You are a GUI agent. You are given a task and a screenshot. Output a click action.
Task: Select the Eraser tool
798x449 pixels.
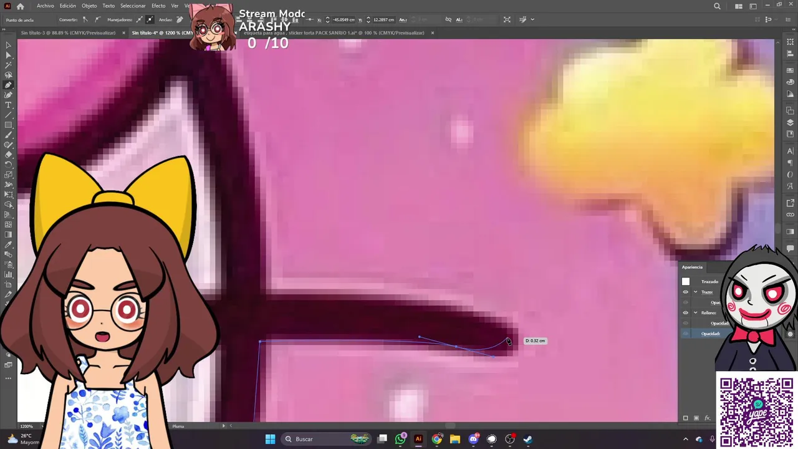pyautogui.click(x=8, y=155)
